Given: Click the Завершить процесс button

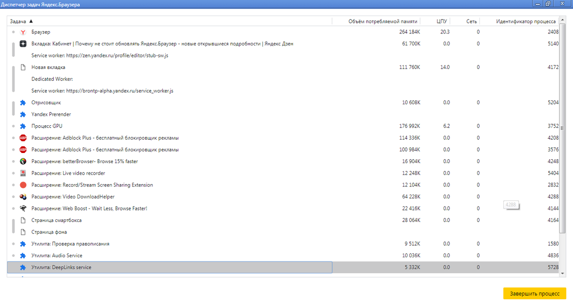Looking at the screenshot, I should (534, 293).
